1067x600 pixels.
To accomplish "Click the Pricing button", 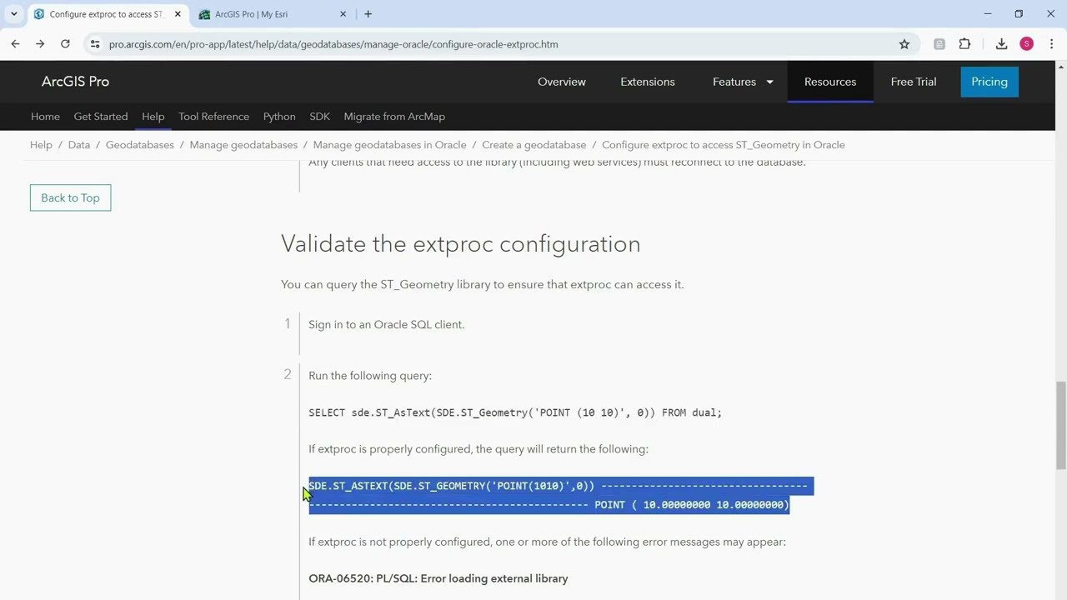I will point(989,82).
